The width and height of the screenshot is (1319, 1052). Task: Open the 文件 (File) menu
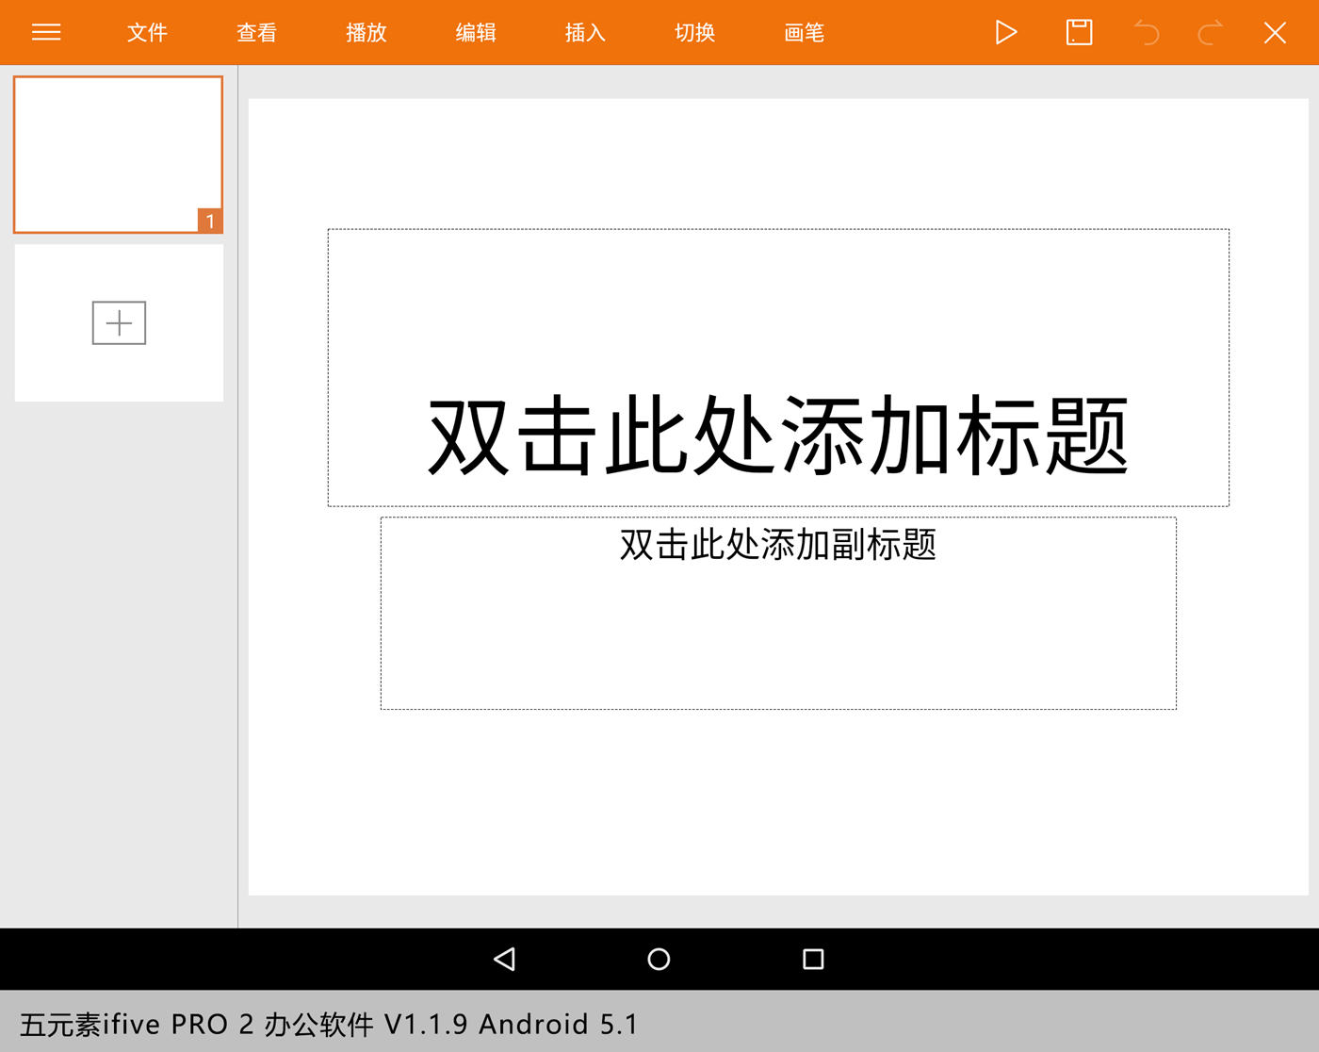147,33
